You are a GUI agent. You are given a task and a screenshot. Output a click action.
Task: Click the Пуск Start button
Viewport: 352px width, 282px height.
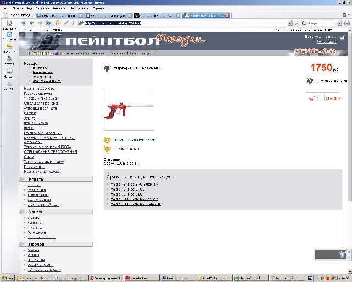pos(8,278)
